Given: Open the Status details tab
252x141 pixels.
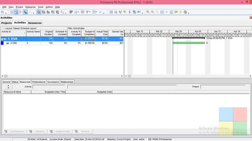Looking at the screenshot, I should (15, 82).
